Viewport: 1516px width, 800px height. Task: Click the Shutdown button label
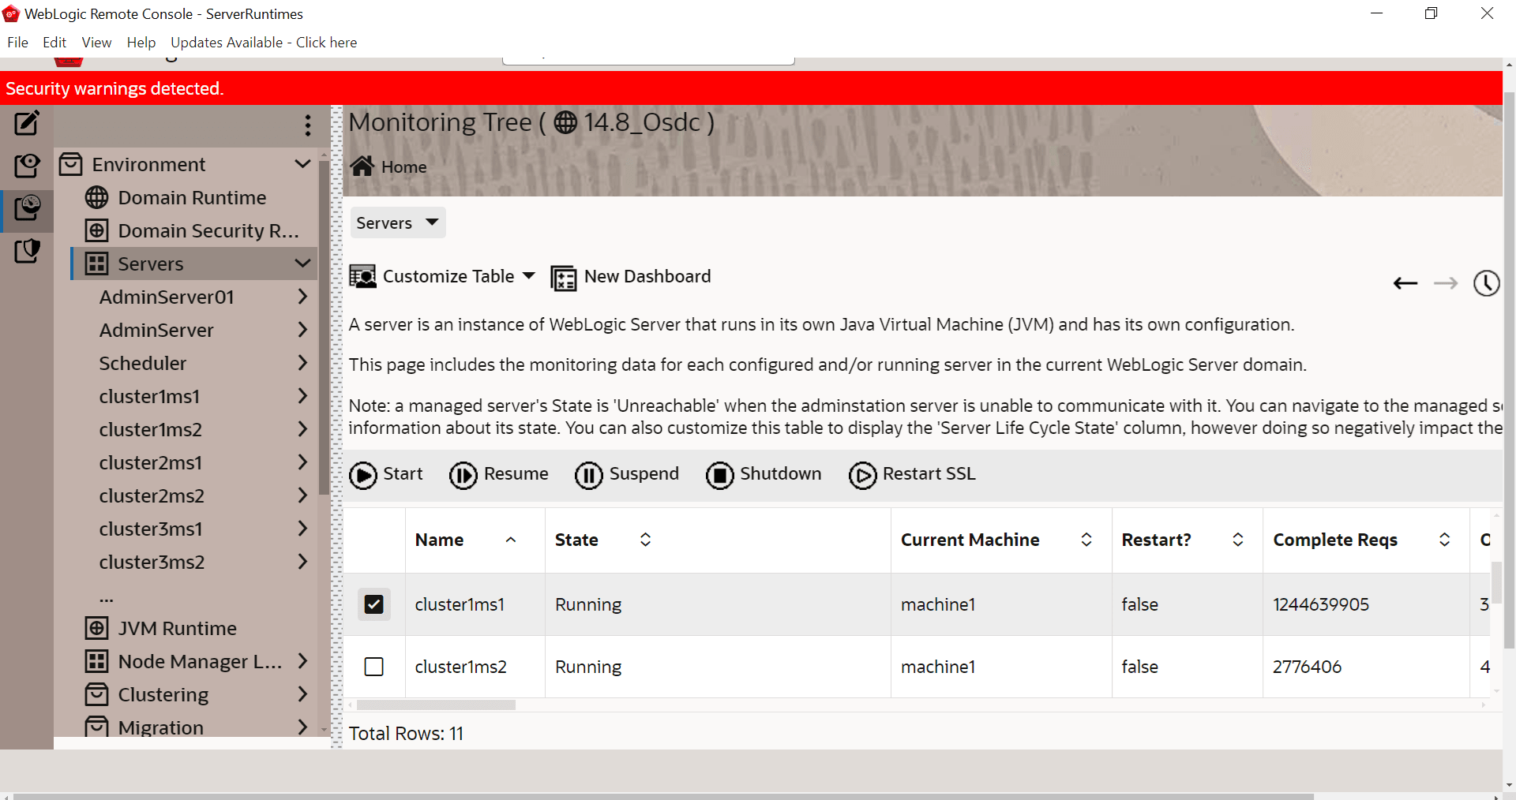click(x=780, y=473)
